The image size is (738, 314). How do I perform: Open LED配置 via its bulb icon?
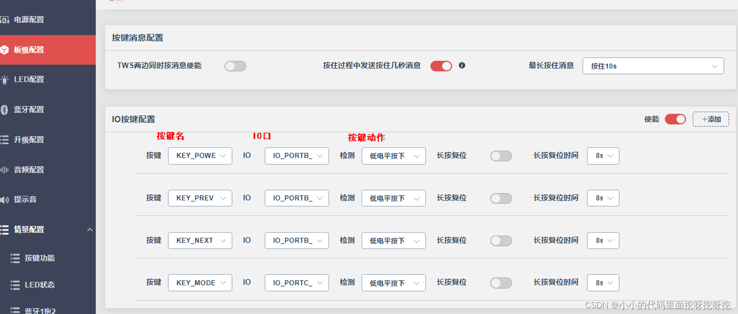click(5, 79)
